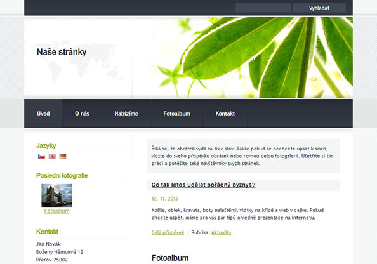
Task: Click the article date 12. 11. 2013
Action: (x=164, y=199)
